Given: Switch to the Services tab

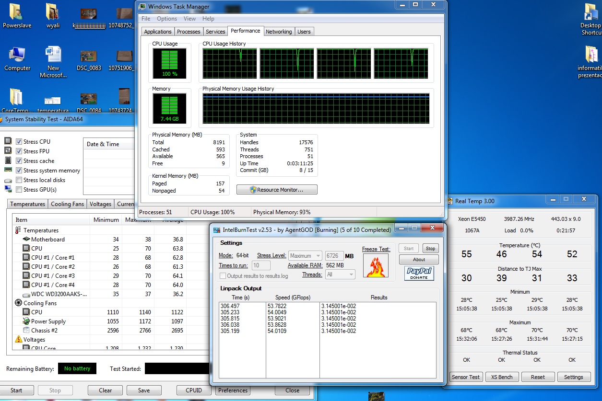Looking at the screenshot, I should [215, 32].
